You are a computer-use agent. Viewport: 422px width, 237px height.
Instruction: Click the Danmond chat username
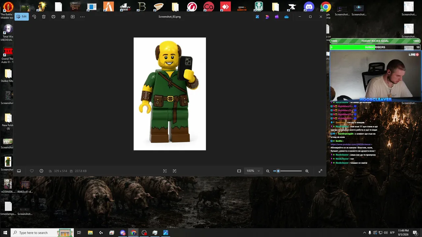(x=341, y=122)
